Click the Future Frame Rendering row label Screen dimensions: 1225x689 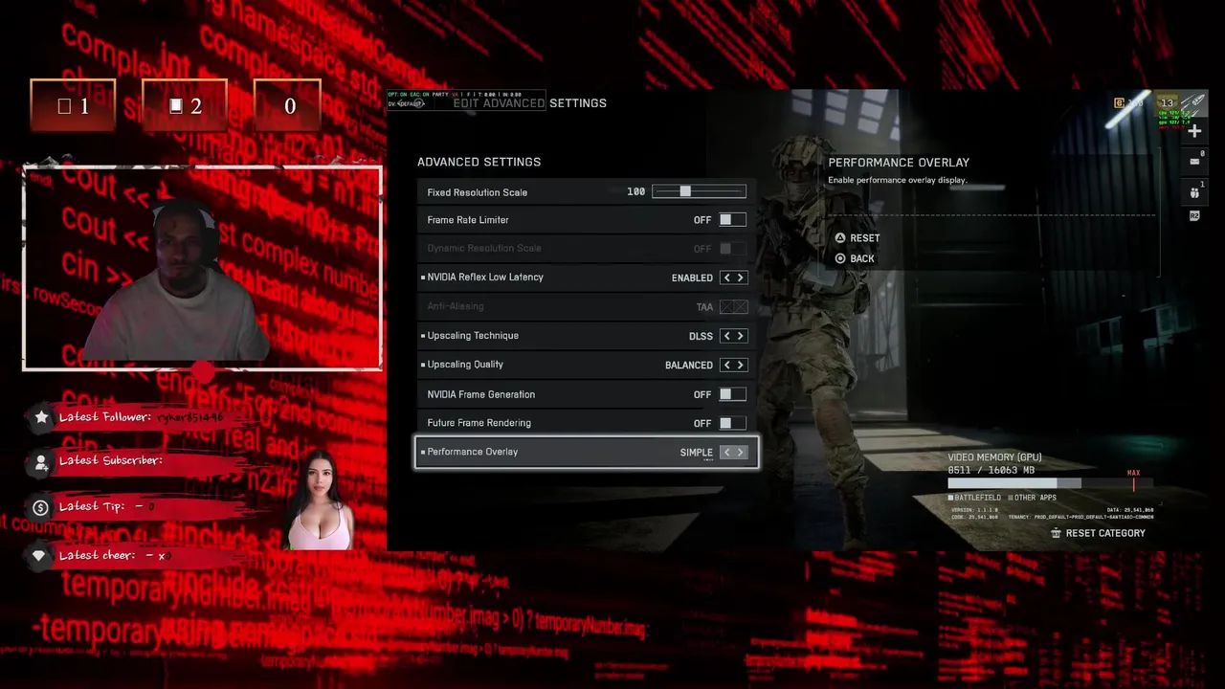pos(479,423)
